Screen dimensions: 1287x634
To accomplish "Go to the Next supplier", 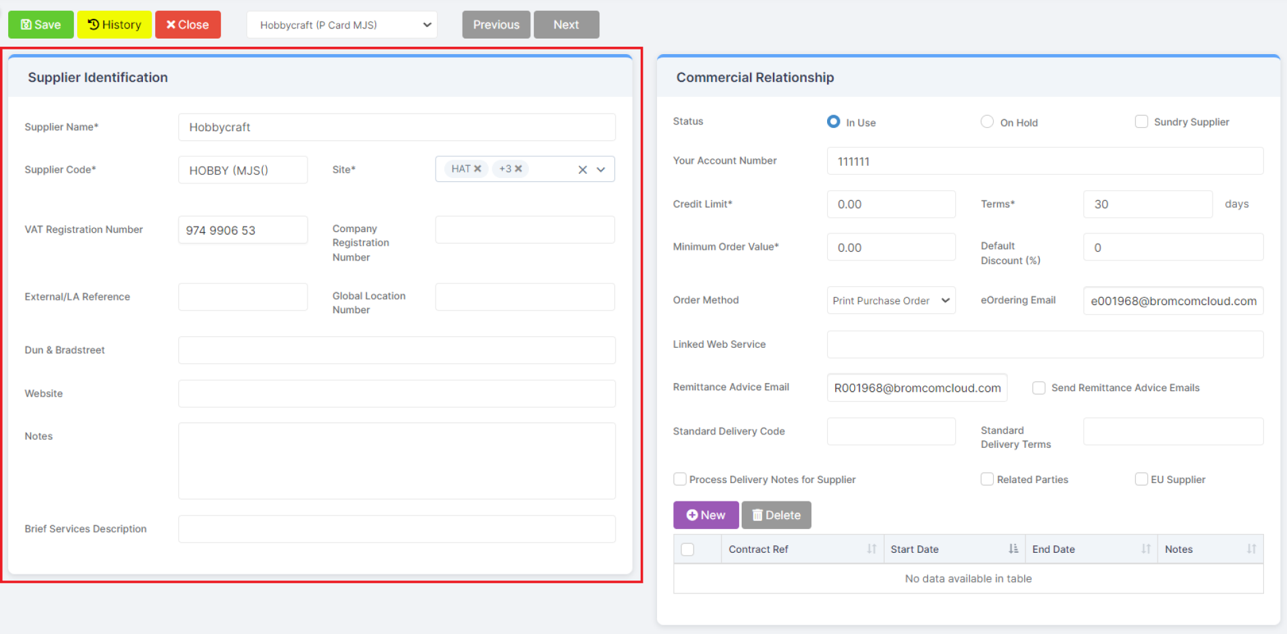I will 566,25.
